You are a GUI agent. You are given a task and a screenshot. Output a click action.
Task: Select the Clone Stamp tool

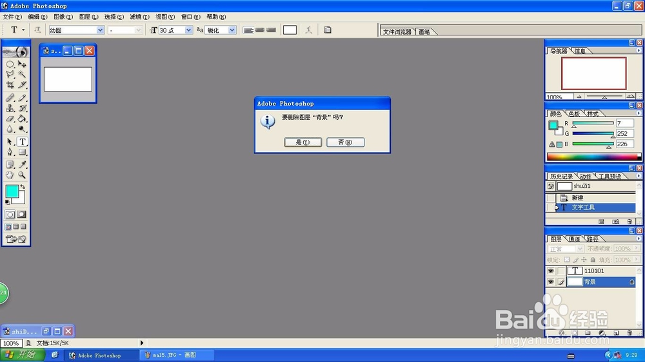10,108
